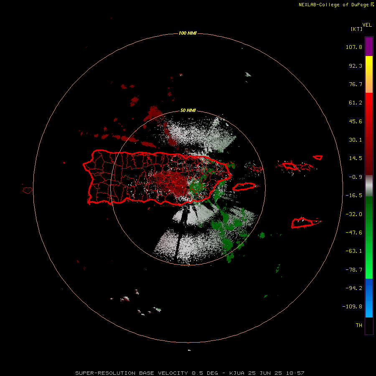Click the -0.9 velocity scale value
The width and height of the screenshot is (376, 376).
click(x=356, y=177)
